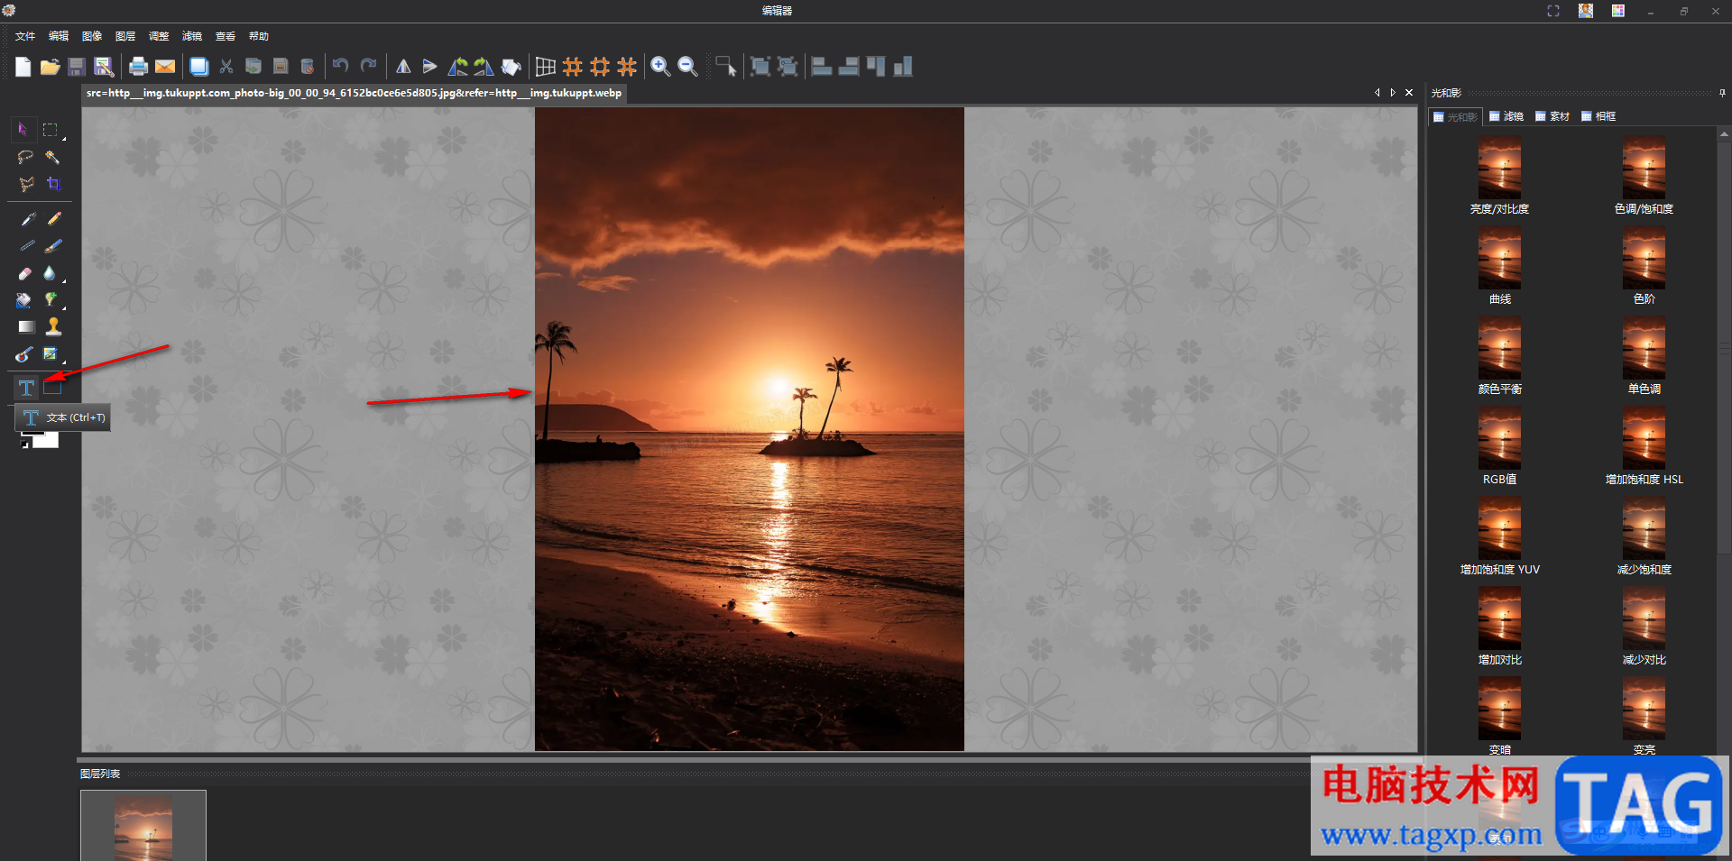Click the Save disk icon
This screenshot has height=861, width=1732.
(77, 66)
